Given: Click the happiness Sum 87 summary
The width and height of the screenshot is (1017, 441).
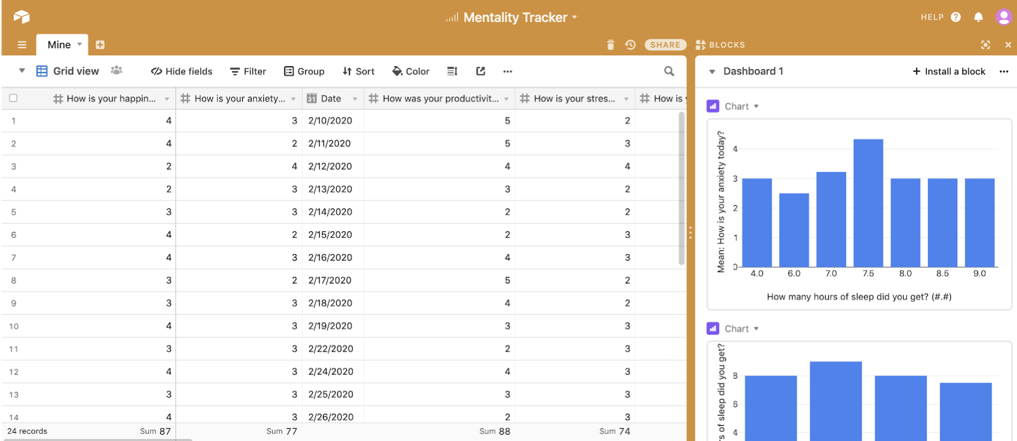Looking at the screenshot, I should pyautogui.click(x=156, y=431).
